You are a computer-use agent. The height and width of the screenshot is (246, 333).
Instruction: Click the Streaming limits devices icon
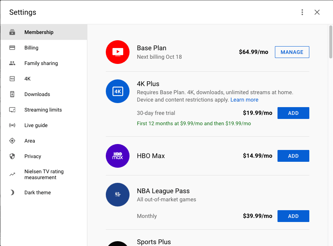[x=12, y=110]
